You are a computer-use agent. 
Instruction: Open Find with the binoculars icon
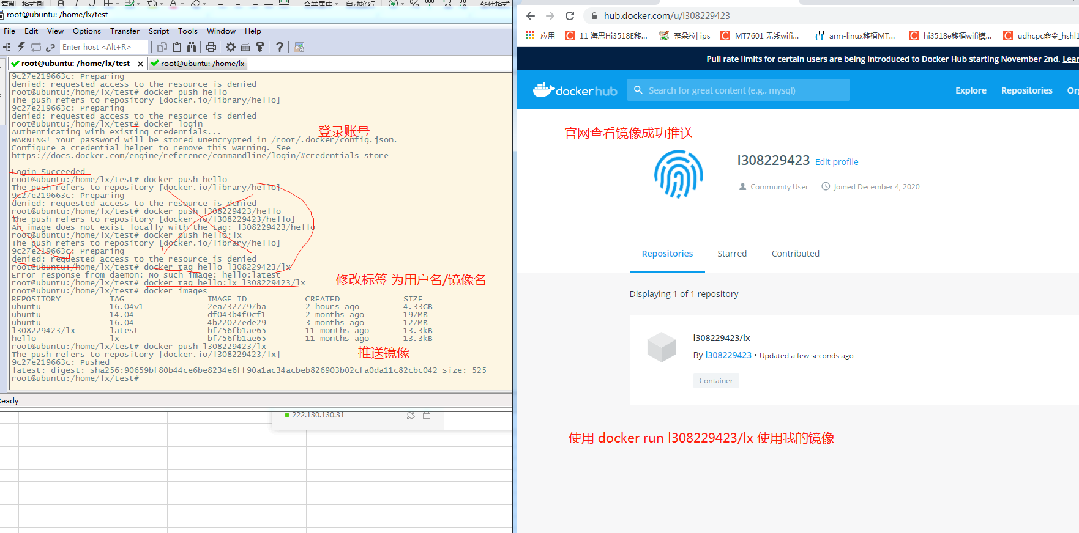pyautogui.click(x=192, y=47)
